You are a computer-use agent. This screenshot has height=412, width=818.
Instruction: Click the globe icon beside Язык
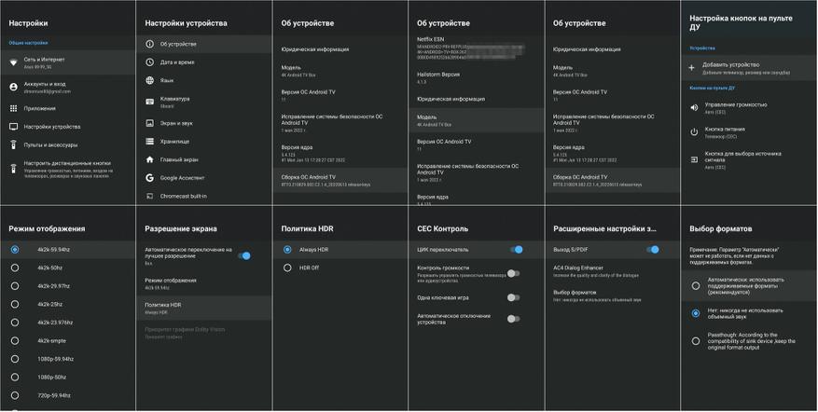(x=150, y=81)
